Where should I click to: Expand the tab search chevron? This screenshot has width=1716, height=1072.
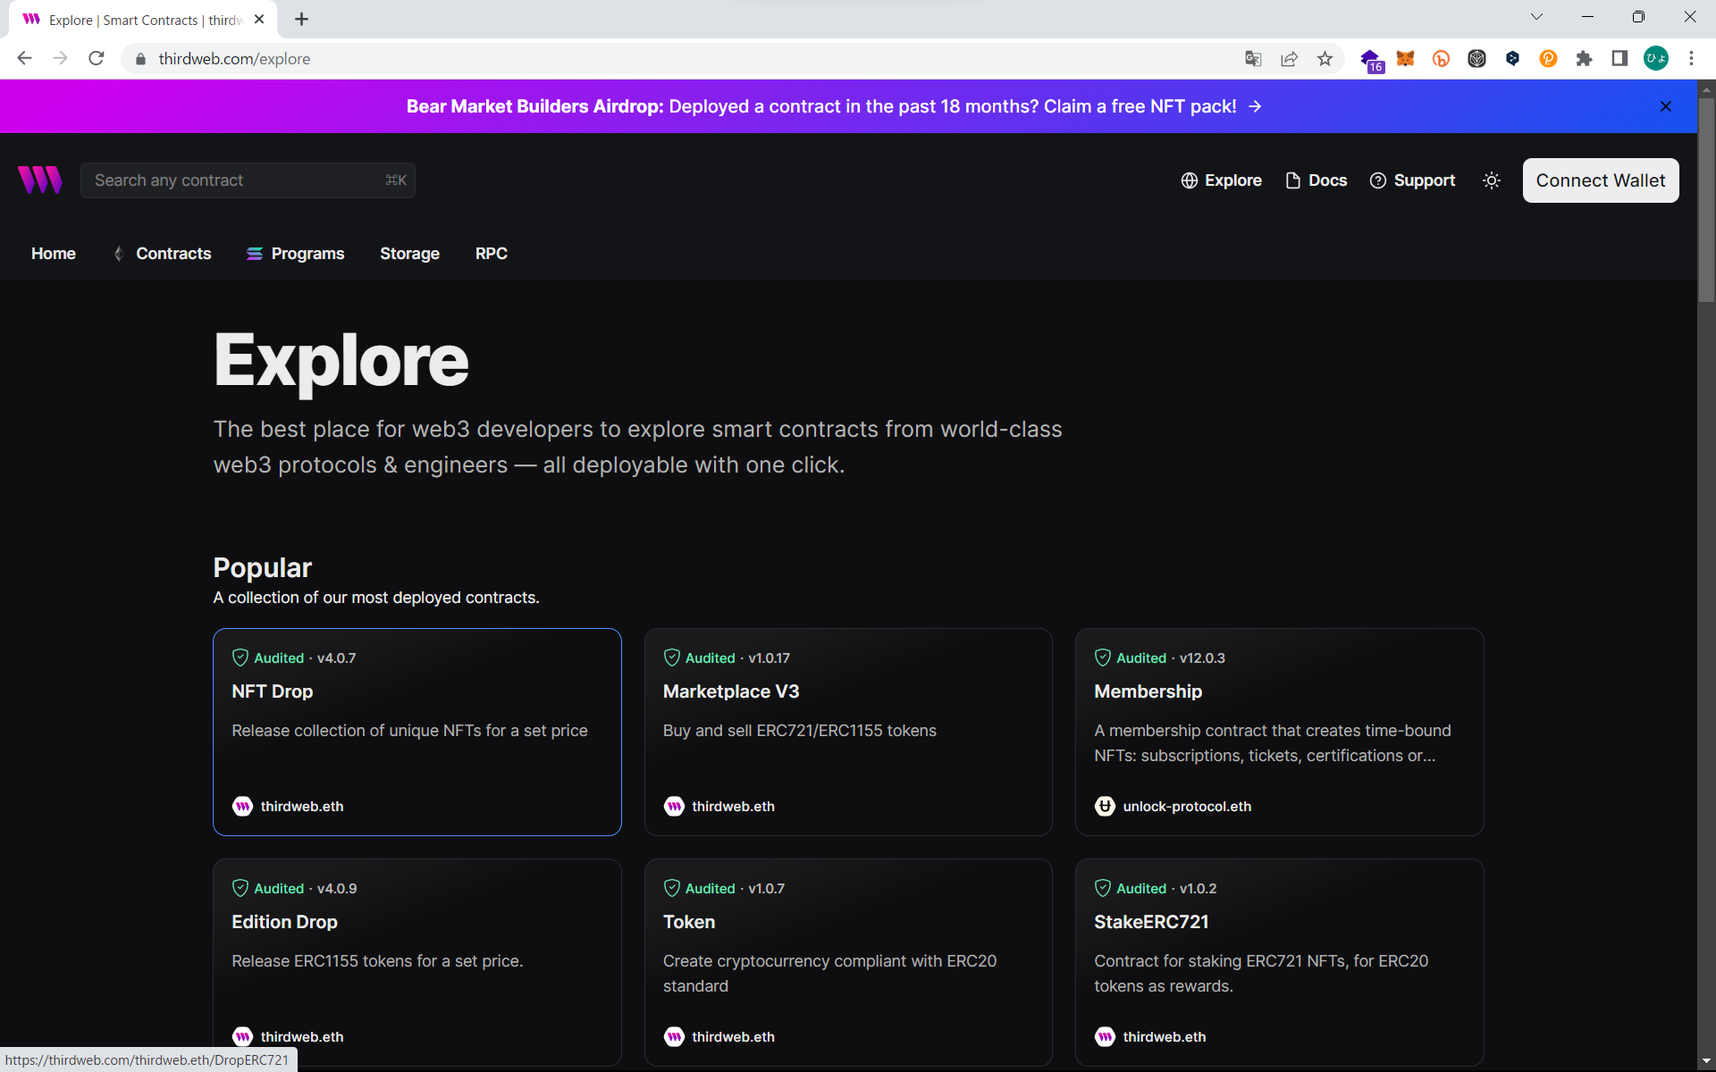click(1536, 17)
